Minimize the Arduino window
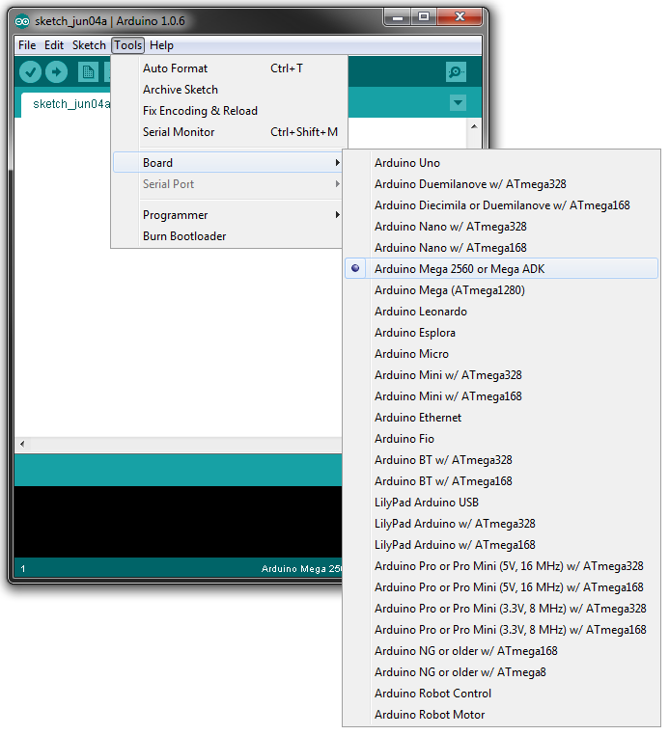669x735 pixels. [398, 17]
